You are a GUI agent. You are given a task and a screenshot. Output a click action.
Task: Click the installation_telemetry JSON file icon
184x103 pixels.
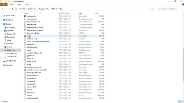tap(25, 53)
